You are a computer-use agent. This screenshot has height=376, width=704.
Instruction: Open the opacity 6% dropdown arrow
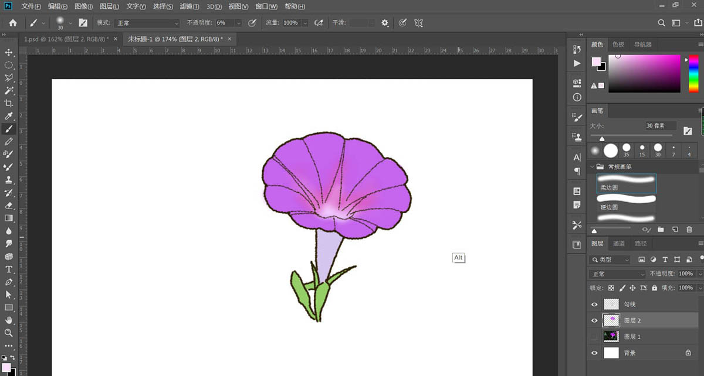click(238, 23)
